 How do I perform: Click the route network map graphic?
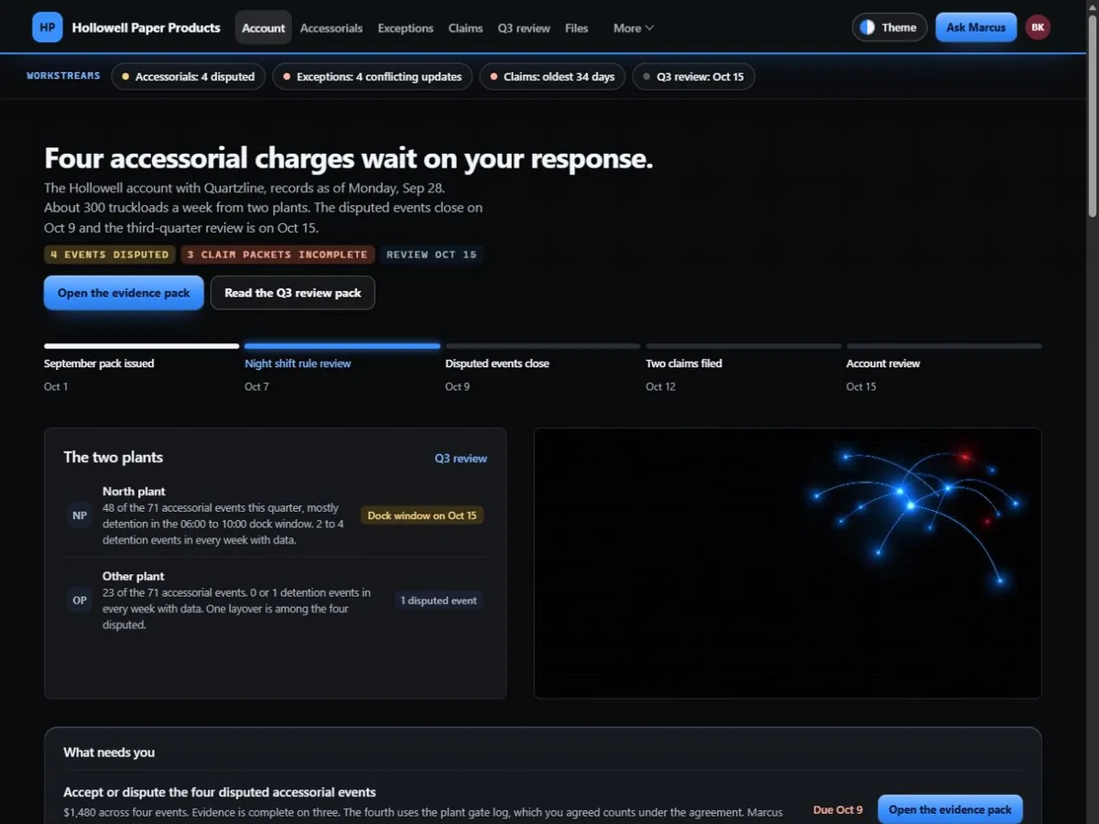click(788, 563)
